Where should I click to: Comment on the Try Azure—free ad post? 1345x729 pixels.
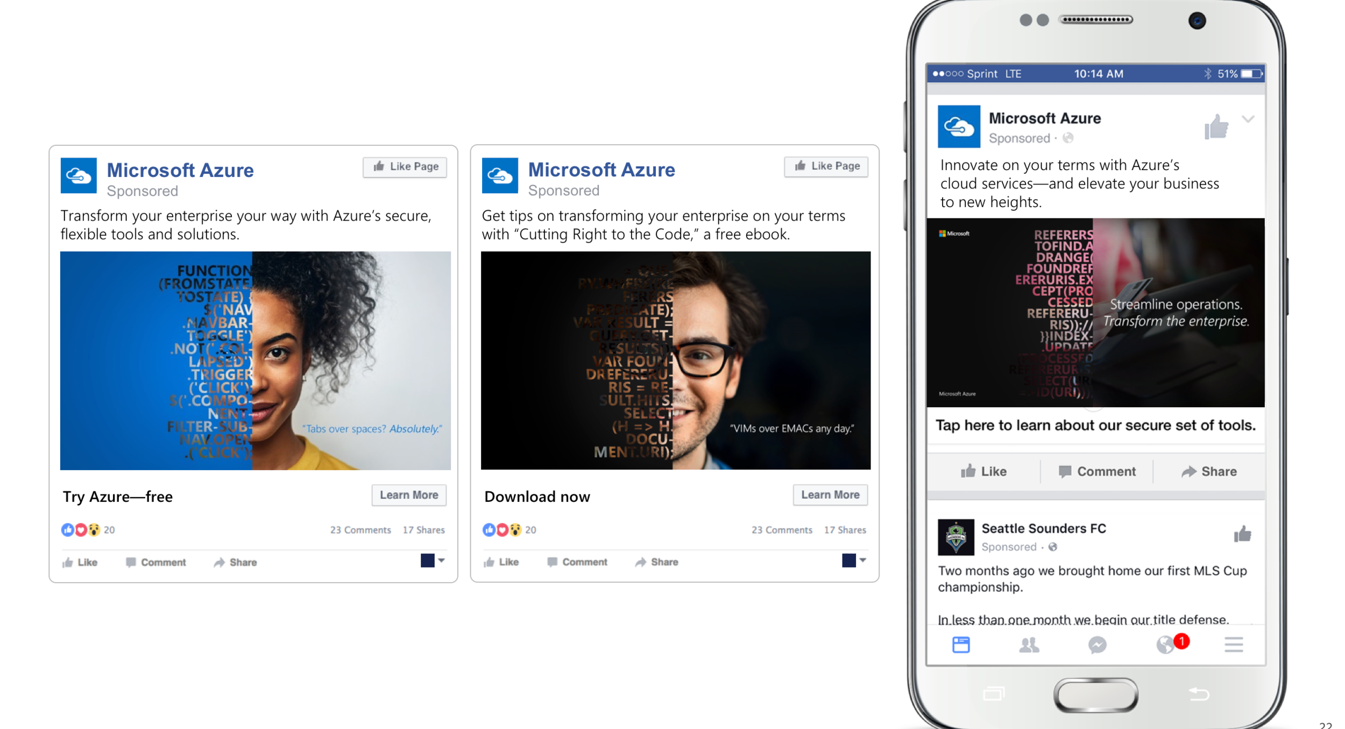click(155, 562)
